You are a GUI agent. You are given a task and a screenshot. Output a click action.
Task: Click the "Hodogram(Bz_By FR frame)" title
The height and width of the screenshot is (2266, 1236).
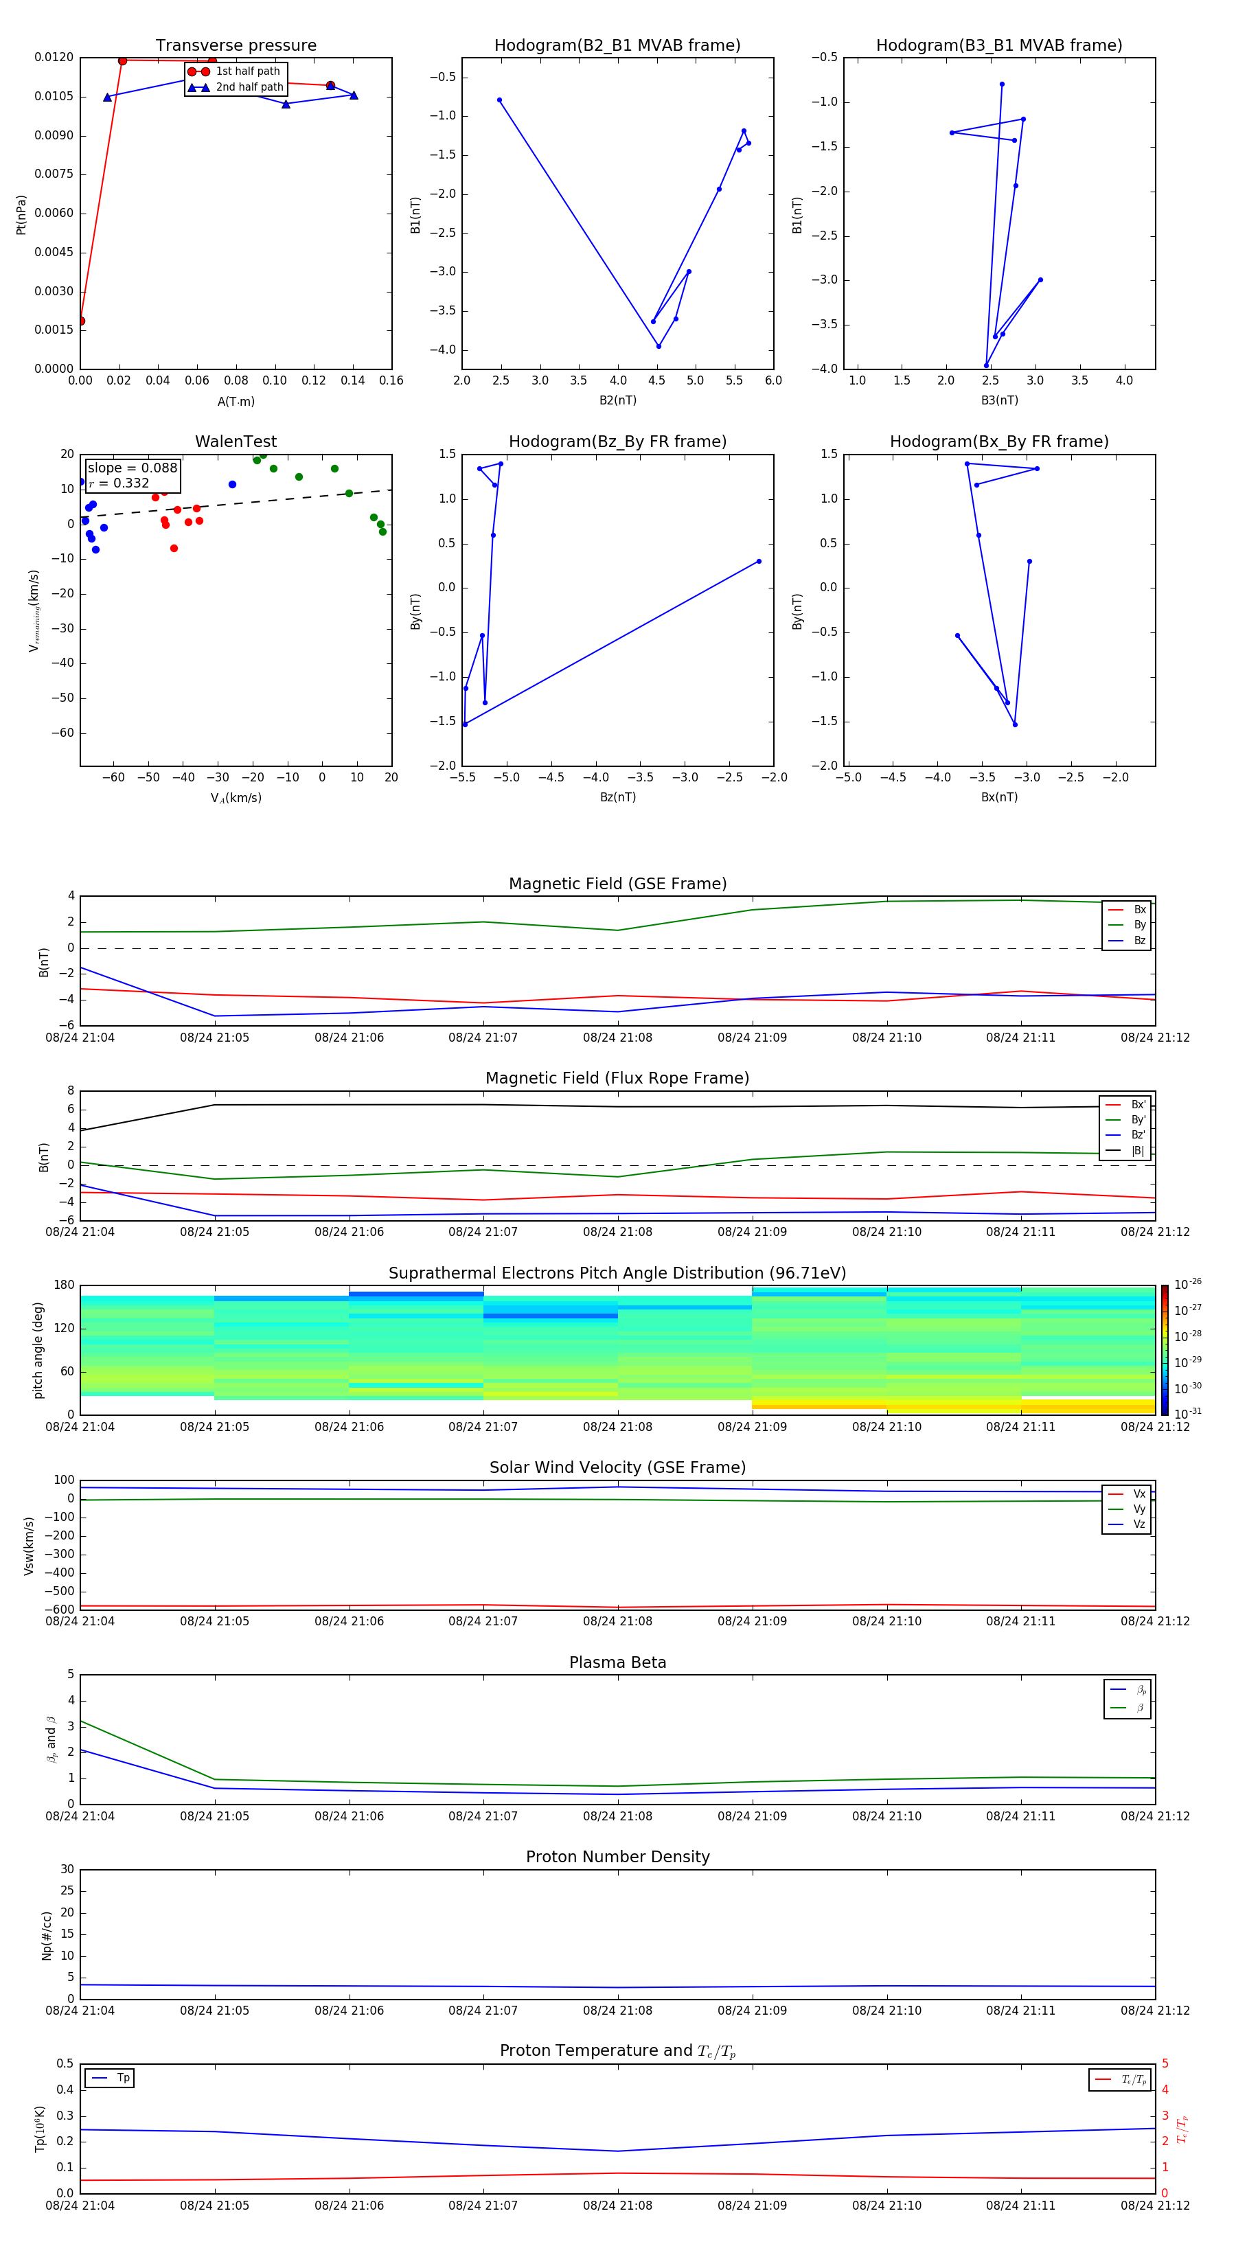click(617, 442)
